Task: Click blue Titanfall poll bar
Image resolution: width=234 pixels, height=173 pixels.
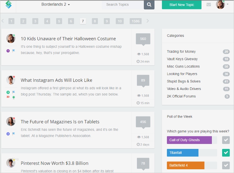Action: coord(183,153)
